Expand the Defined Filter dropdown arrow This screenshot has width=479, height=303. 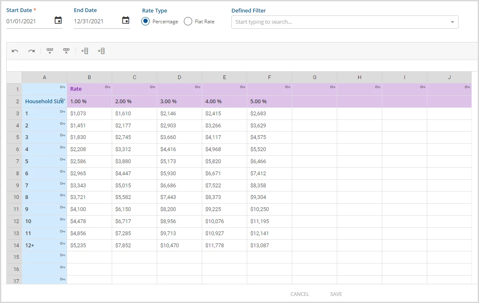(x=452, y=22)
